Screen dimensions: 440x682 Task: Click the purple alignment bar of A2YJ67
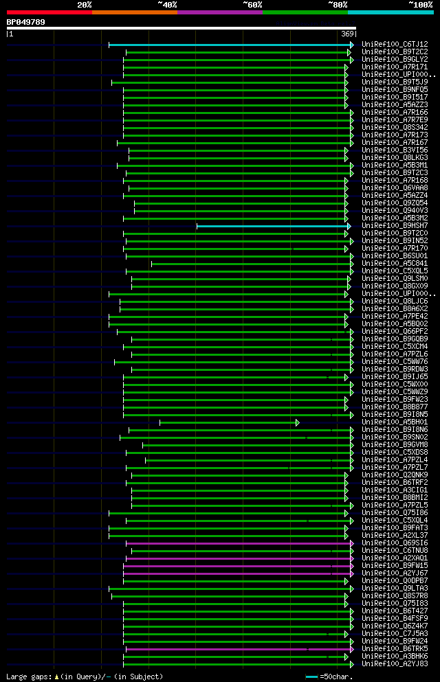coord(238,574)
